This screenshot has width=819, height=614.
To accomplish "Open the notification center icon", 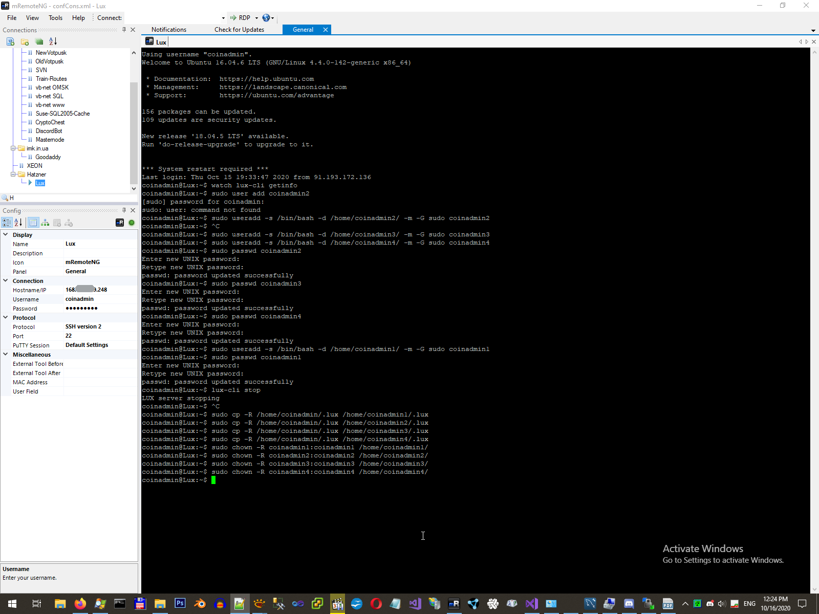I will pos(802,604).
